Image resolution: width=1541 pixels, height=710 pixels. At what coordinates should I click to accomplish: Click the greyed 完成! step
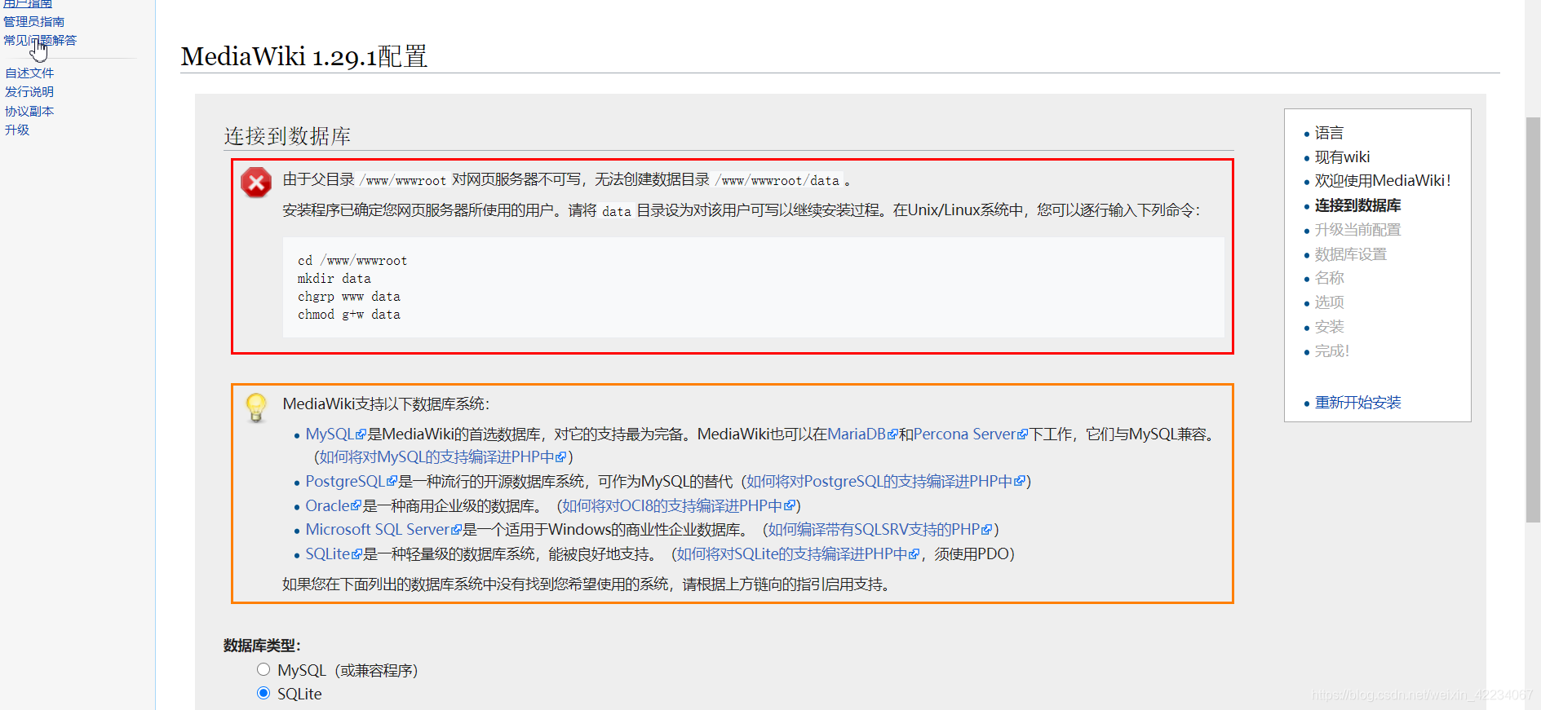click(1332, 351)
